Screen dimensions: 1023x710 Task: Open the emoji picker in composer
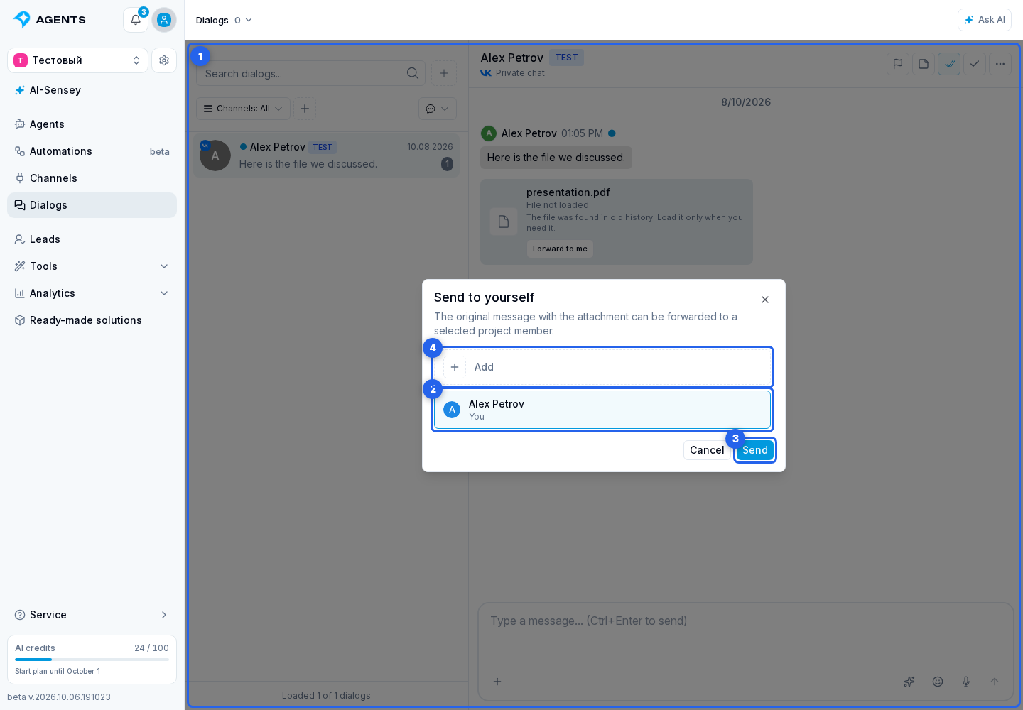click(x=938, y=682)
